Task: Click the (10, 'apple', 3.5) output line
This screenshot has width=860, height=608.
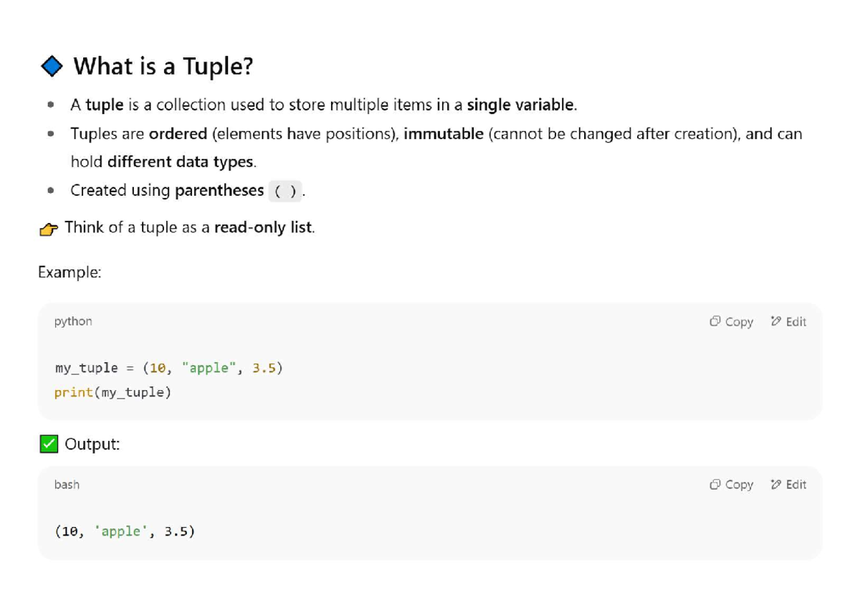Action: tap(125, 531)
